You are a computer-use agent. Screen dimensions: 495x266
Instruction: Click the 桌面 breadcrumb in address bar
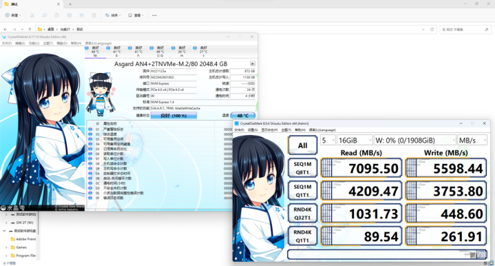[51, 30]
